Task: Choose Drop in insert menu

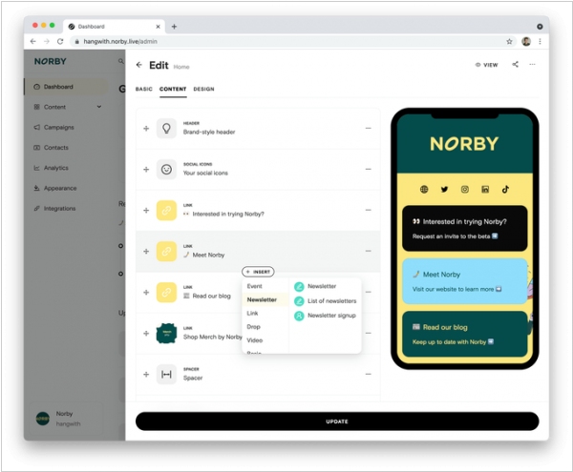Action: tap(253, 327)
